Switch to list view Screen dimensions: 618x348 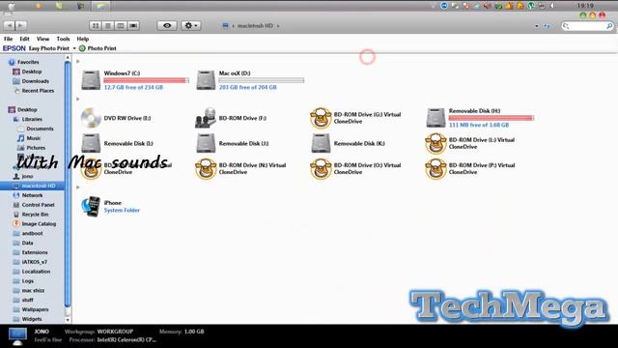pyautogui.click(x=108, y=26)
